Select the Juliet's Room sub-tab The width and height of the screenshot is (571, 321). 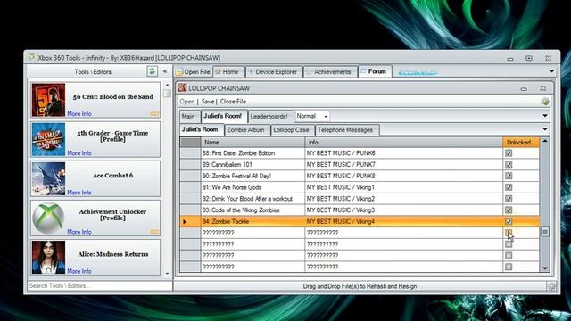point(202,129)
